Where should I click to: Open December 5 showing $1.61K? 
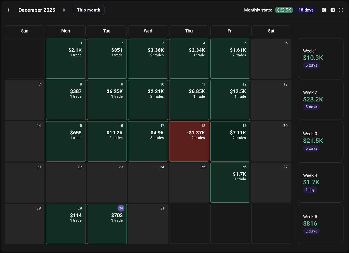click(230, 59)
